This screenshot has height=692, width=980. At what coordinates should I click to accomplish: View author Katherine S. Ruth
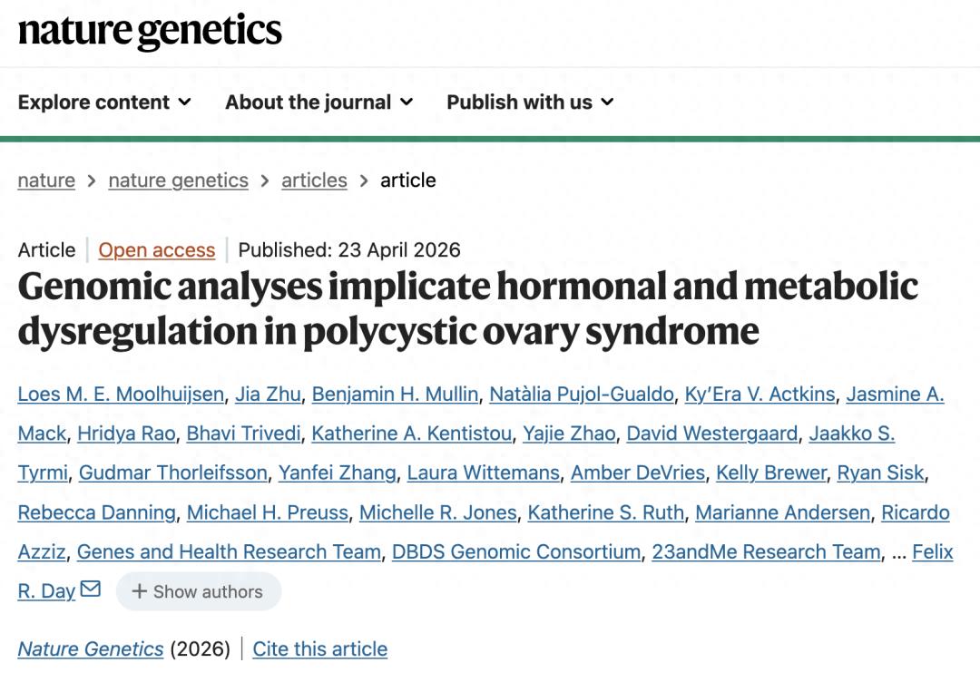click(605, 512)
